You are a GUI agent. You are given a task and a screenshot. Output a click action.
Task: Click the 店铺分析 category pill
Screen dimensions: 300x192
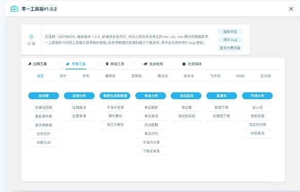pos(79,96)
